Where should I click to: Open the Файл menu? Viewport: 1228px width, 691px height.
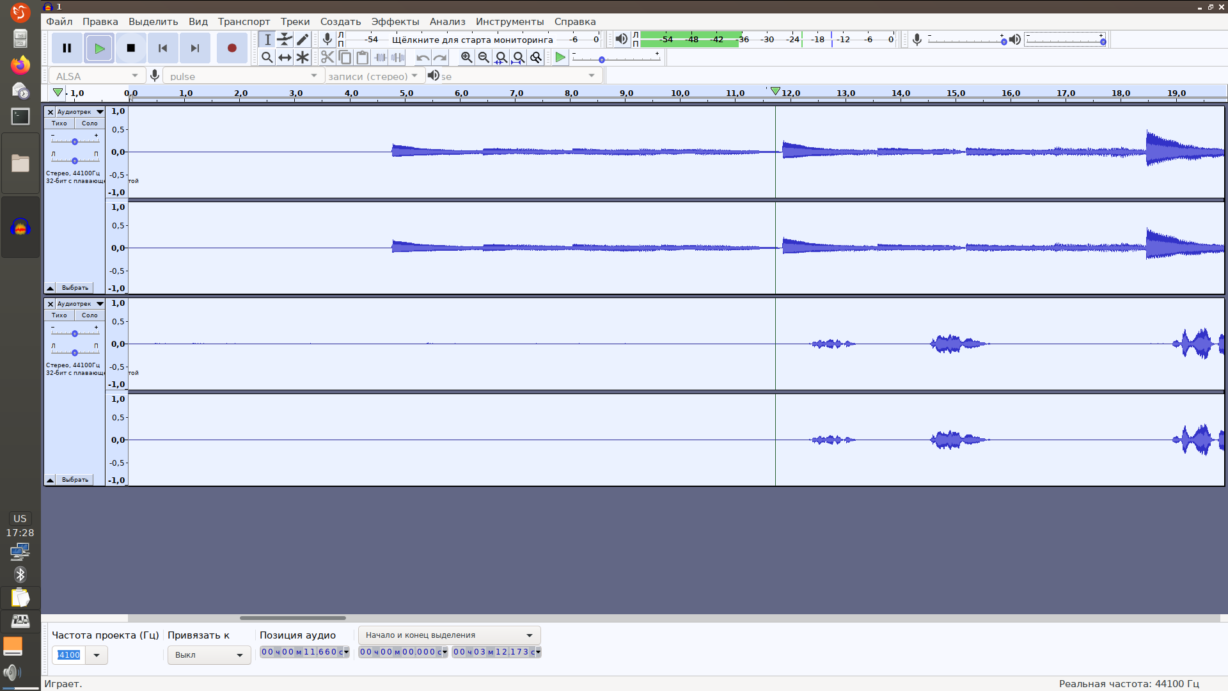[59, 22]
